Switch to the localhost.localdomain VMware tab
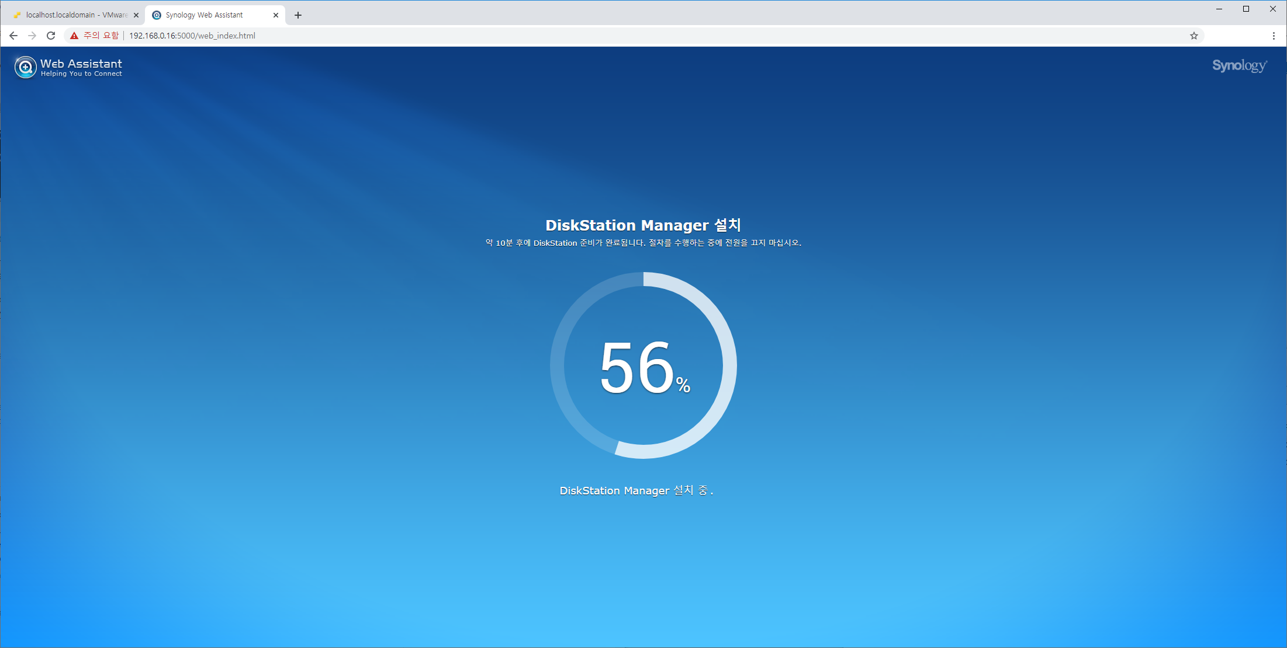The height and width of the screenshot is (648, 1287). [76, 15]
